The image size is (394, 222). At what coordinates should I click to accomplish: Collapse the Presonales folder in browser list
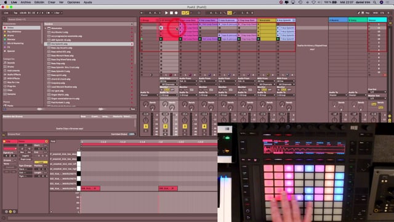pyautogui.click(x=46, y=28)
